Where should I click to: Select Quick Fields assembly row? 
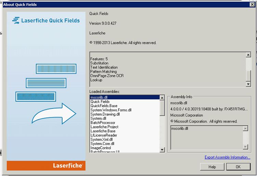(x=124, y=102)
